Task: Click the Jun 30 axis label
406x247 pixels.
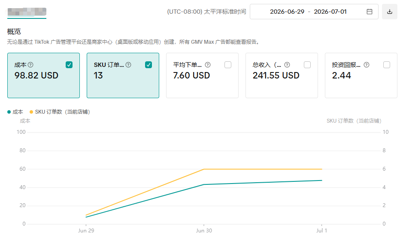Action: point(204,230)
